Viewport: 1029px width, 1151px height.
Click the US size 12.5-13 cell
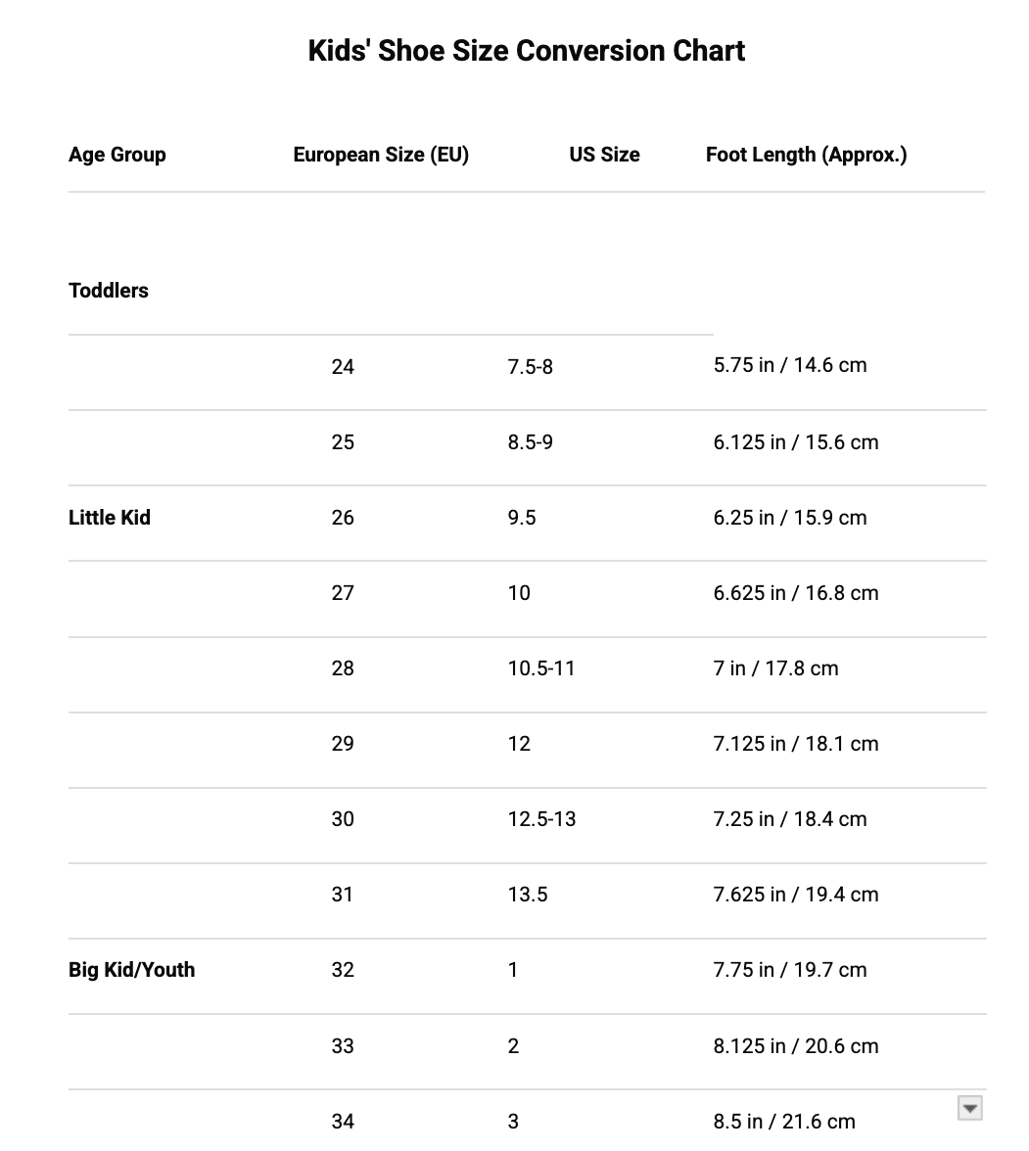(x=541, y=819)
